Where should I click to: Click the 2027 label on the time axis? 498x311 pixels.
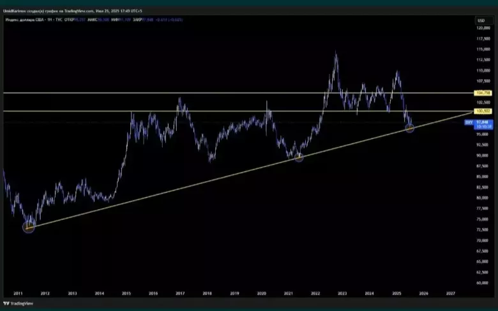(451, 294)
